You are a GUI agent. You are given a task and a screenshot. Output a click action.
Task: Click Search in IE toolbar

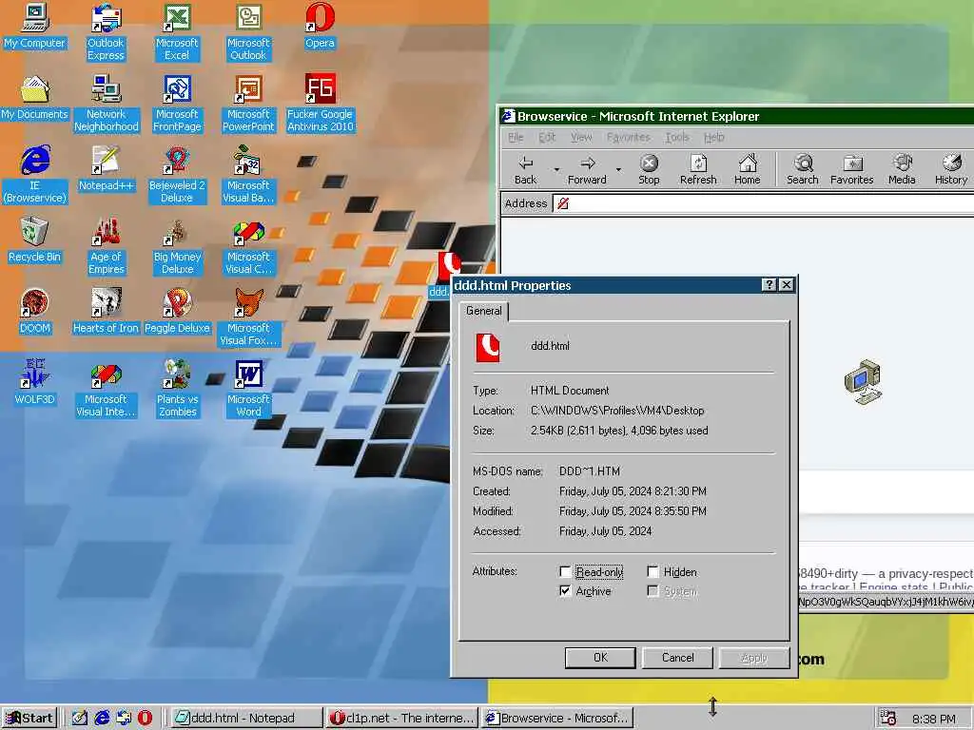point(803,169)
